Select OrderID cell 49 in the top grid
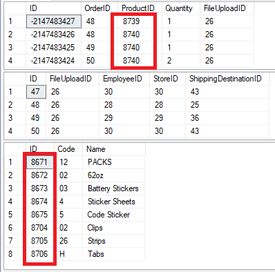 (x=99, y=48)
